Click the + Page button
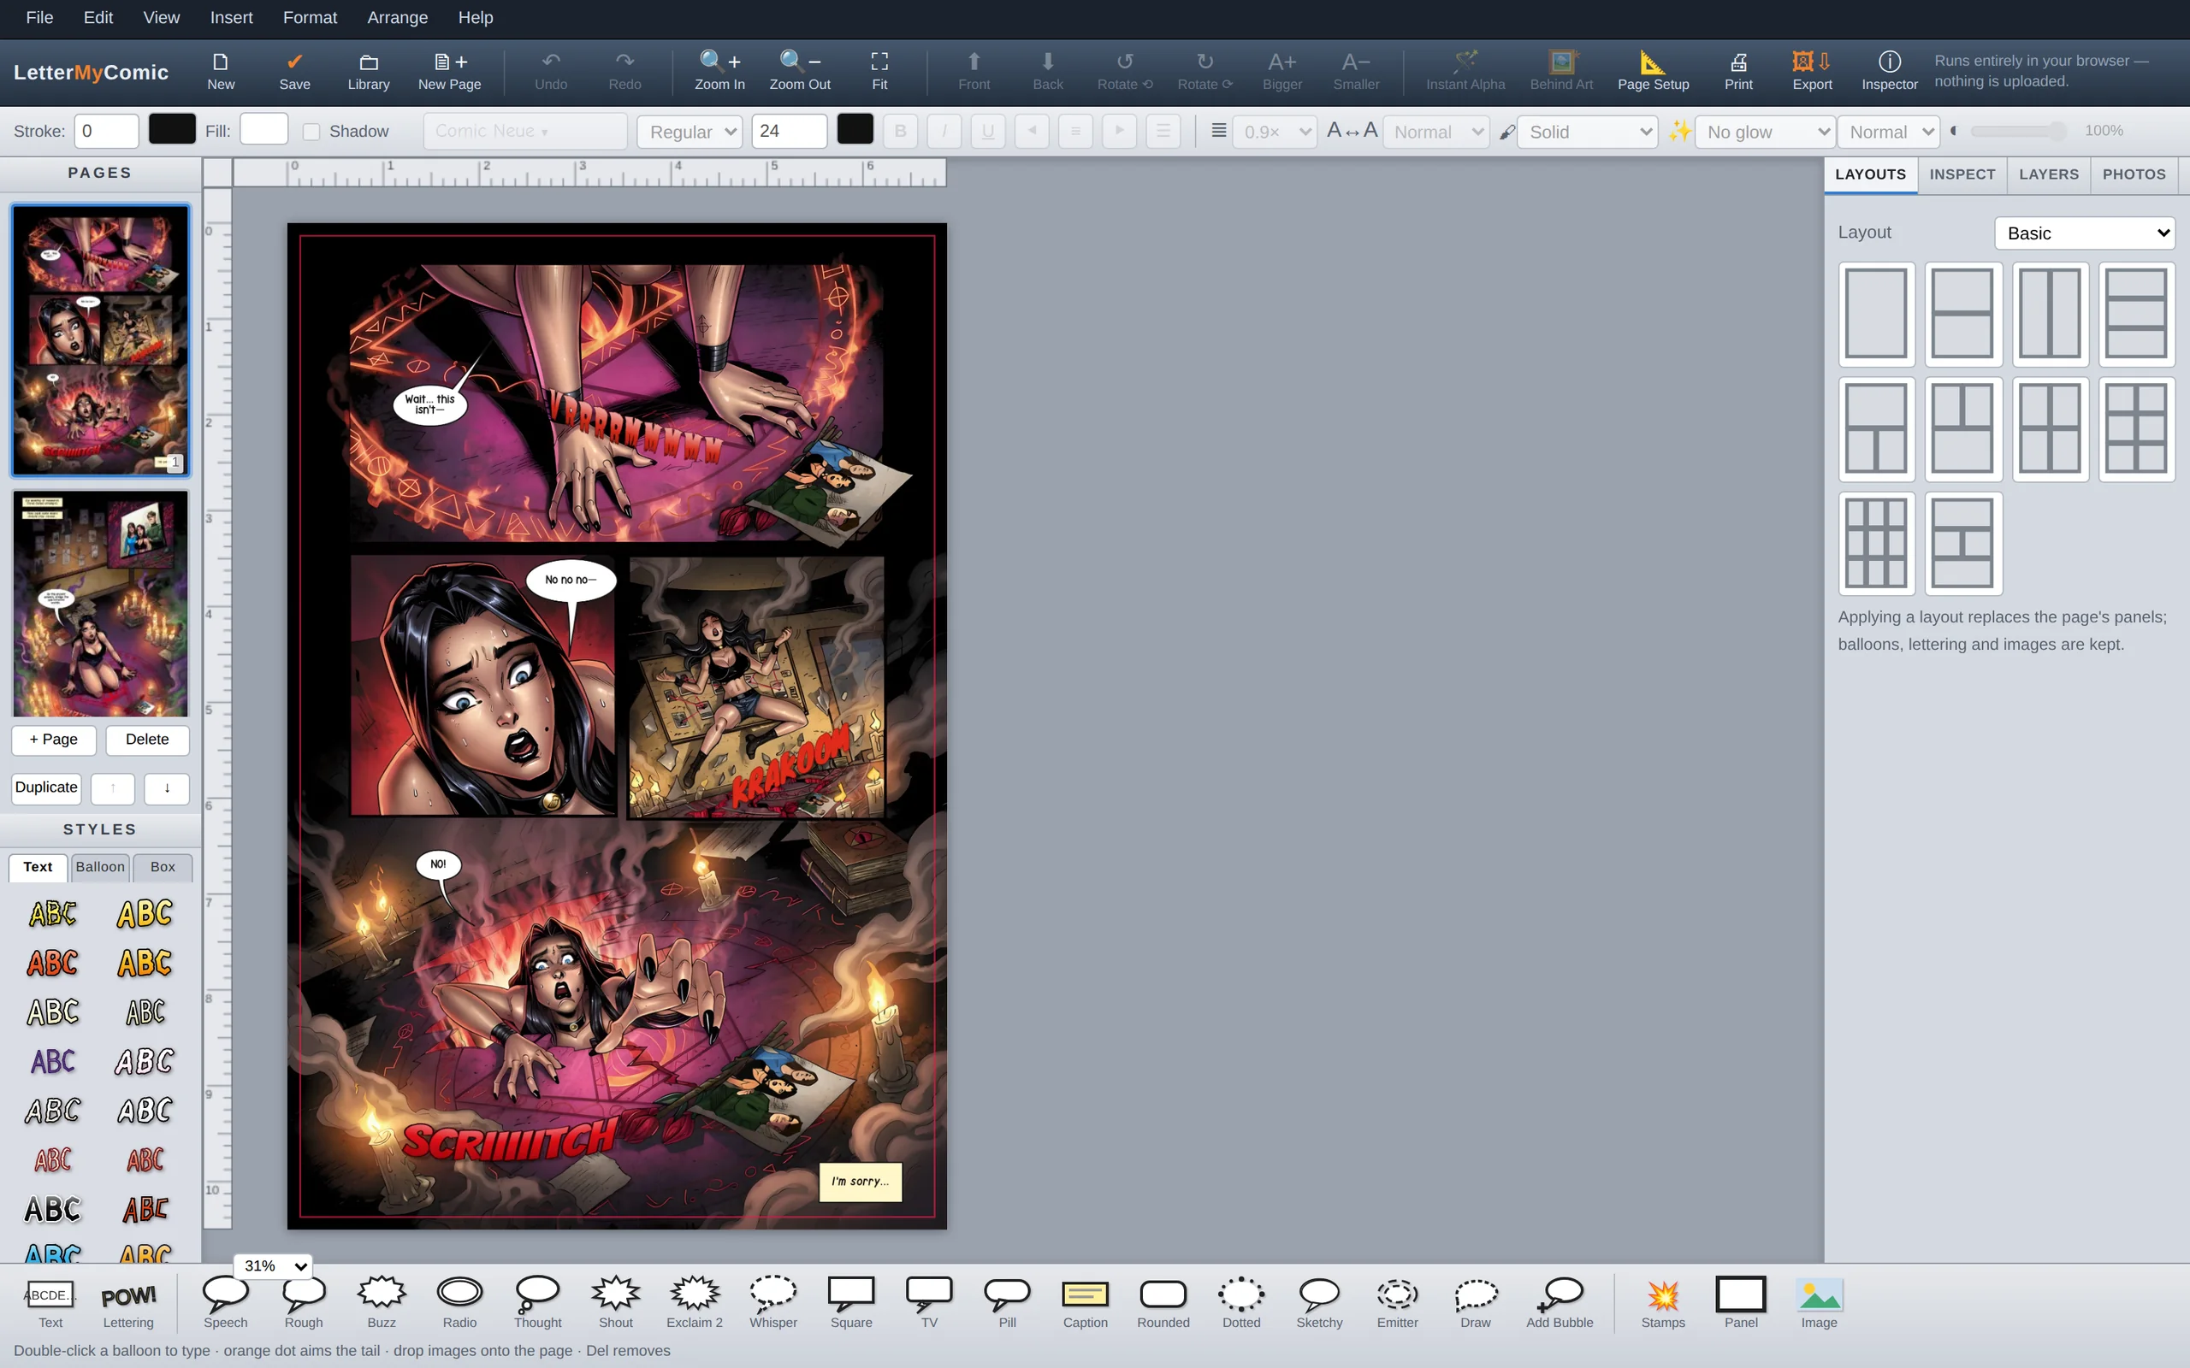2190x1368 pixels. tap(53, 740)
